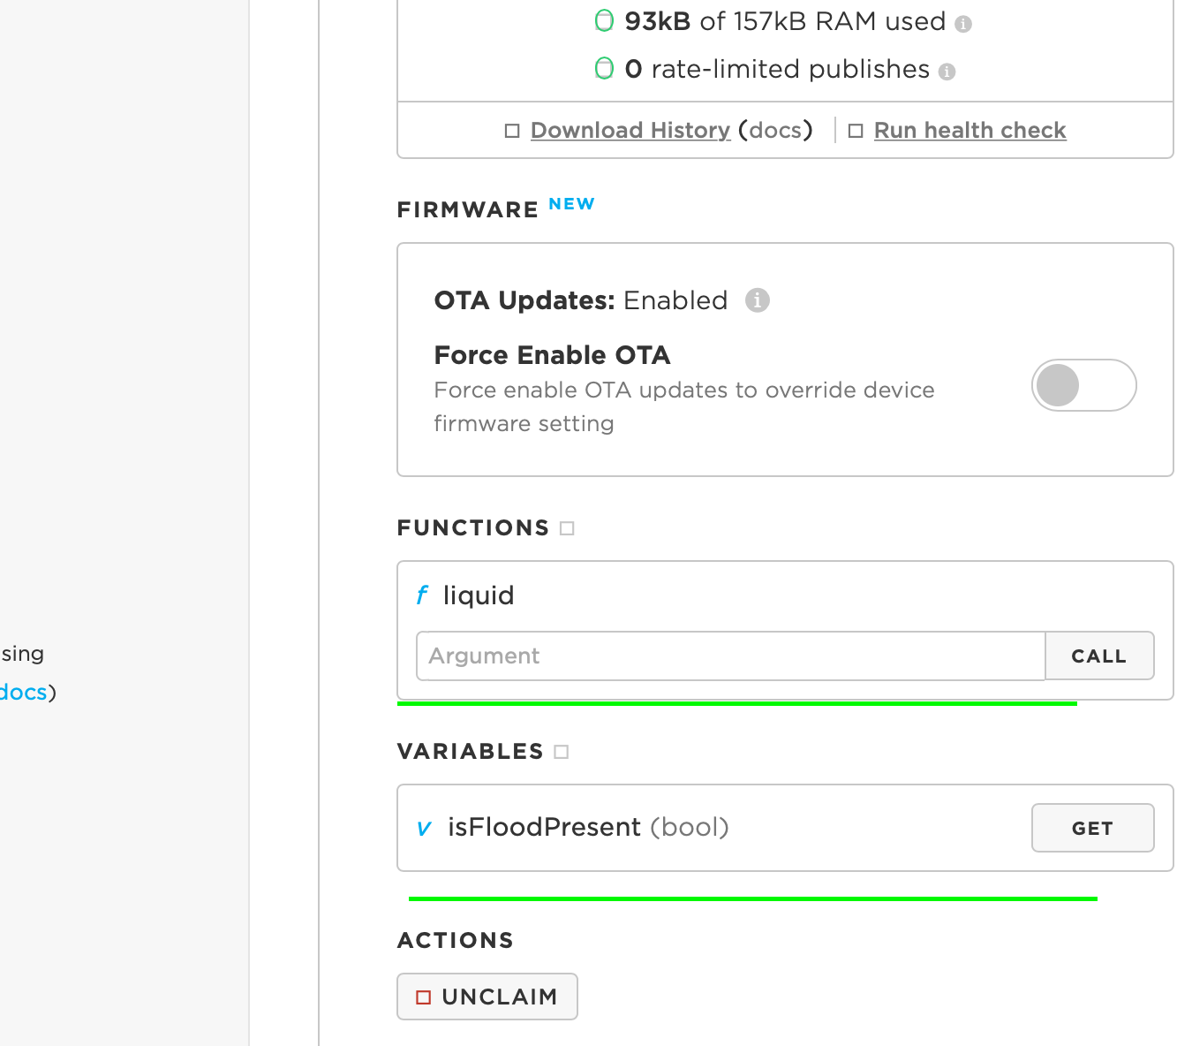Screen dimensions: 1177x1046
Task: Click the blue v icon for isFloodPresent
Action: [x=424, y=828]
